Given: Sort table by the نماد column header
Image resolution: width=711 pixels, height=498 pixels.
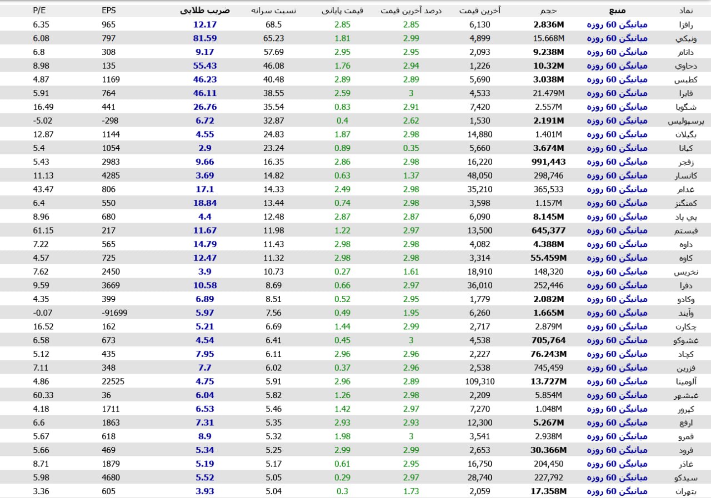Looking at the screenshot, I should click(x=685, y=10).
